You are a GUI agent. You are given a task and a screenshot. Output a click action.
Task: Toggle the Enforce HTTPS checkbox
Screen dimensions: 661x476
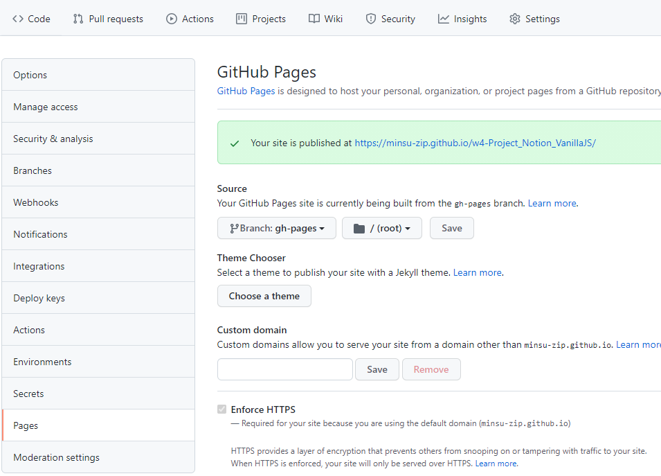(221, 409)
